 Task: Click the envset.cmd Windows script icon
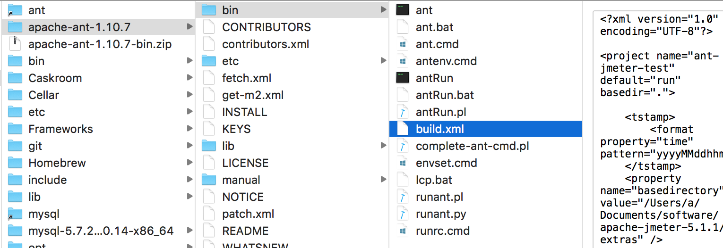coord(403,163)
